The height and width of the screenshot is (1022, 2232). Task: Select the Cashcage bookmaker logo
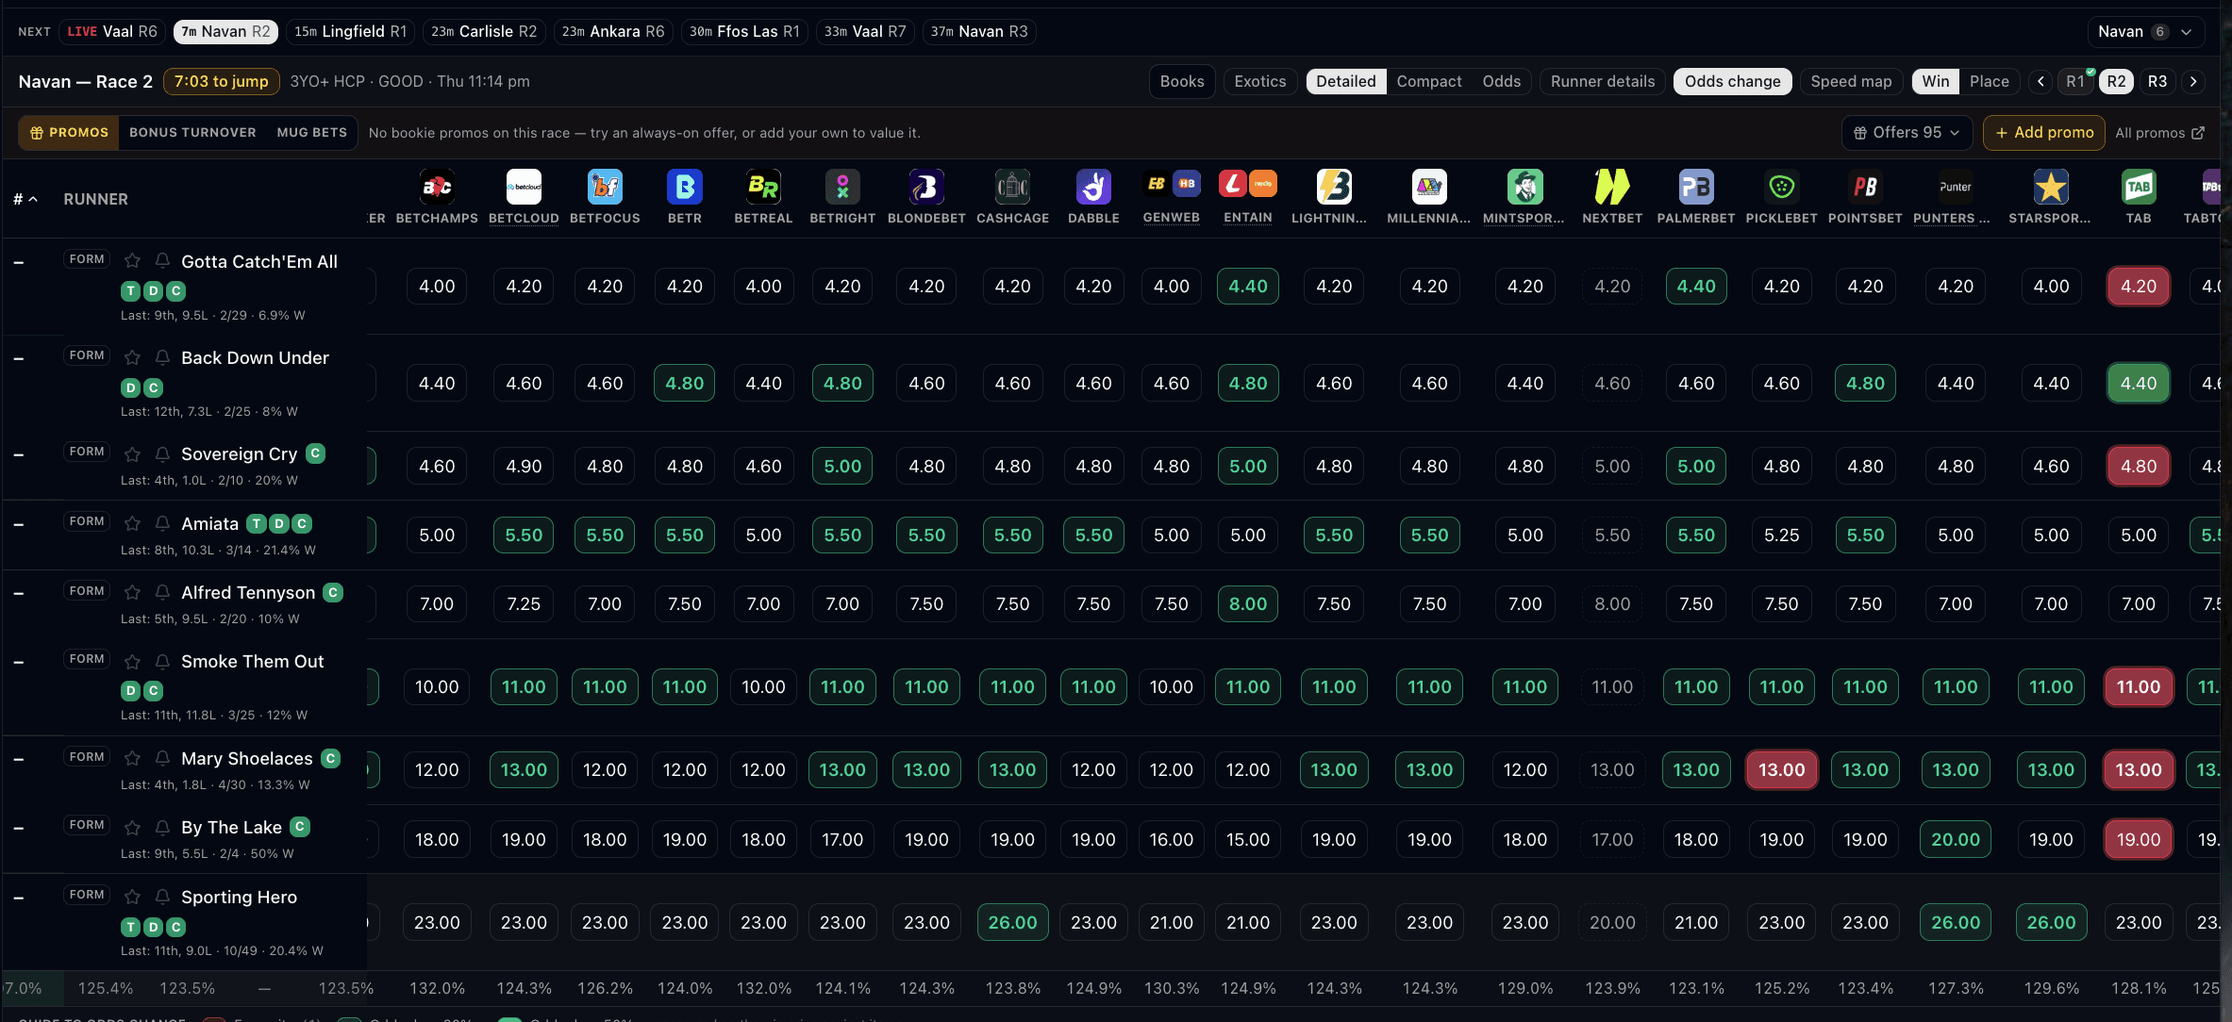coord(1012,187)
